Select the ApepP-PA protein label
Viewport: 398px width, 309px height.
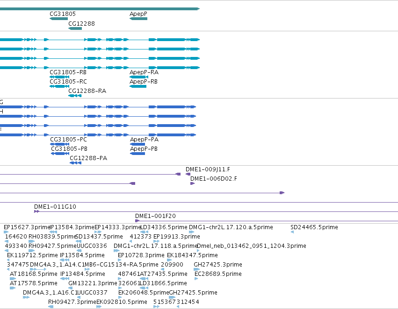(144, 140)
